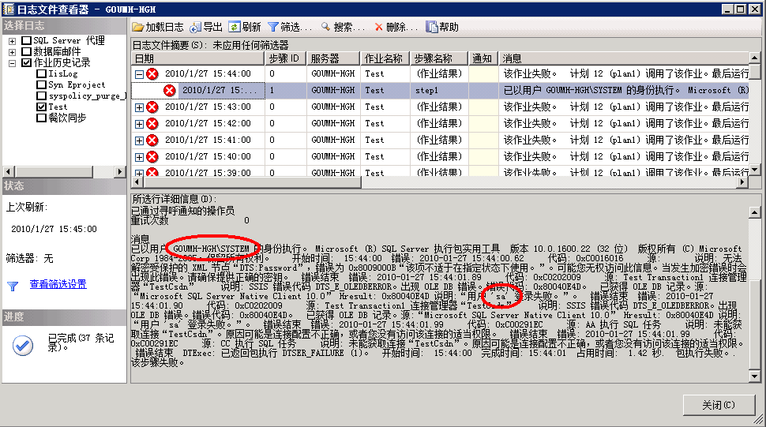The height and width of the screenshot is (427, 766).
Task: Click the funnel icon beside 查看筛选设置
Action: pyautogui.click(x=13, y=287)
